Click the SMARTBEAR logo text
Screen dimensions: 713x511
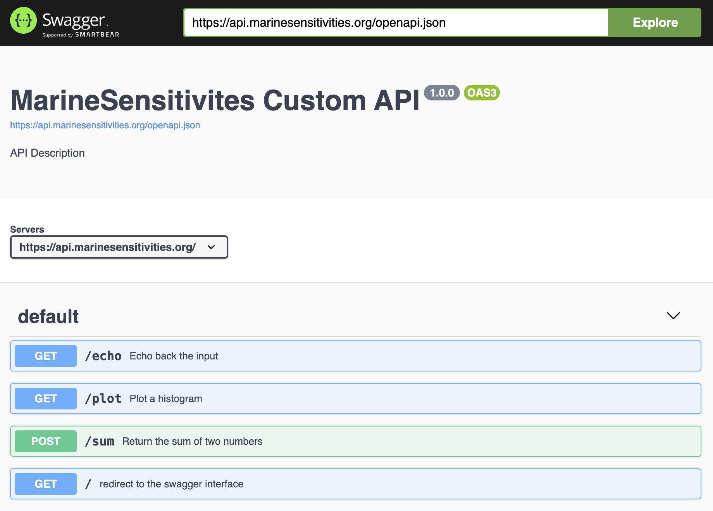pyautogui.click(x=97, y=35)
